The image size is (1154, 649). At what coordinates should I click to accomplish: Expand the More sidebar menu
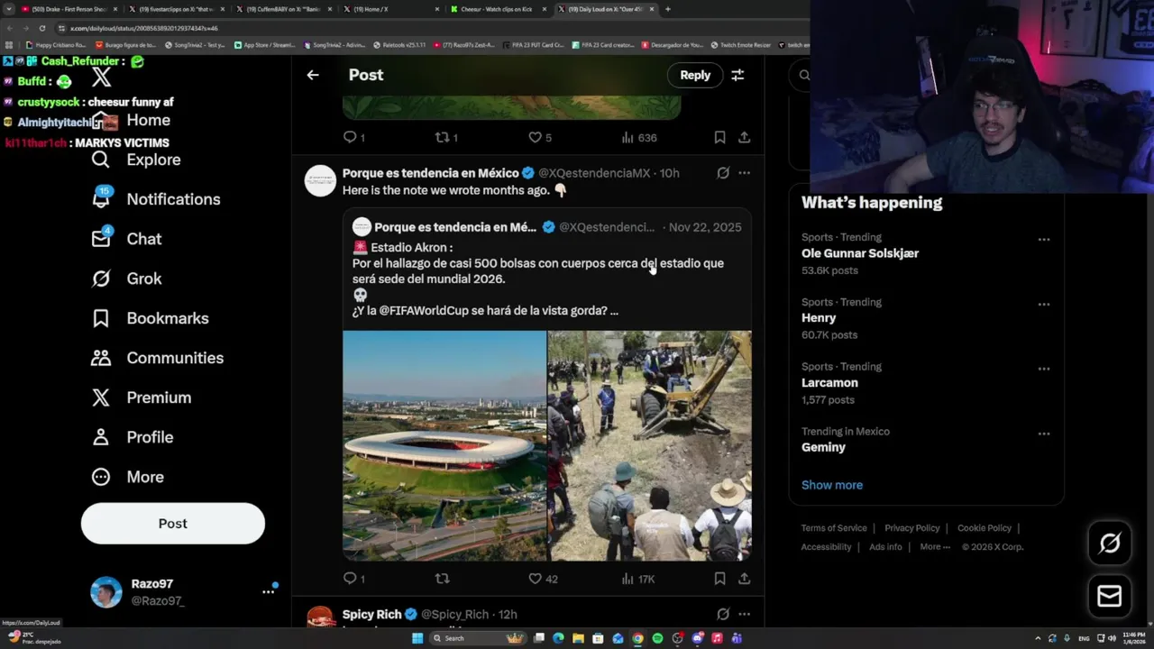pyautogui.click(x=128, y=477)
